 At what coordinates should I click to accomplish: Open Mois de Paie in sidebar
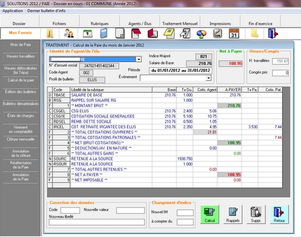click(x=20, y=45)
